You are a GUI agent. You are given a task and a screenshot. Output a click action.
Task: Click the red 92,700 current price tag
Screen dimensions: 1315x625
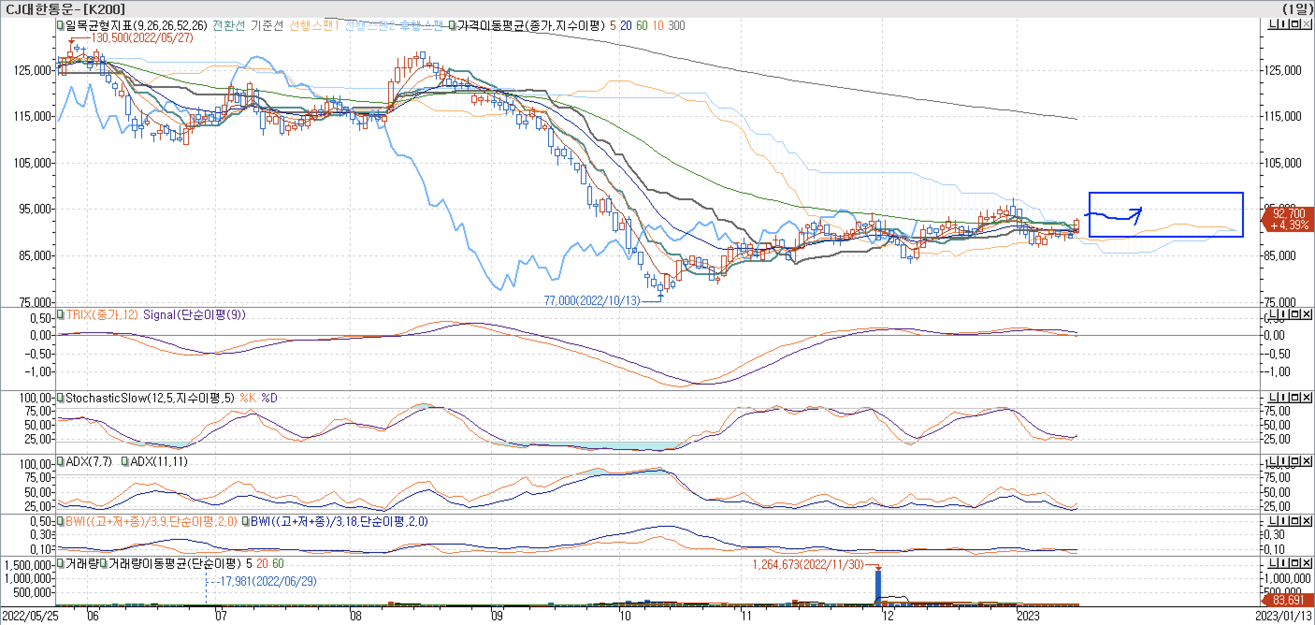1288,219
